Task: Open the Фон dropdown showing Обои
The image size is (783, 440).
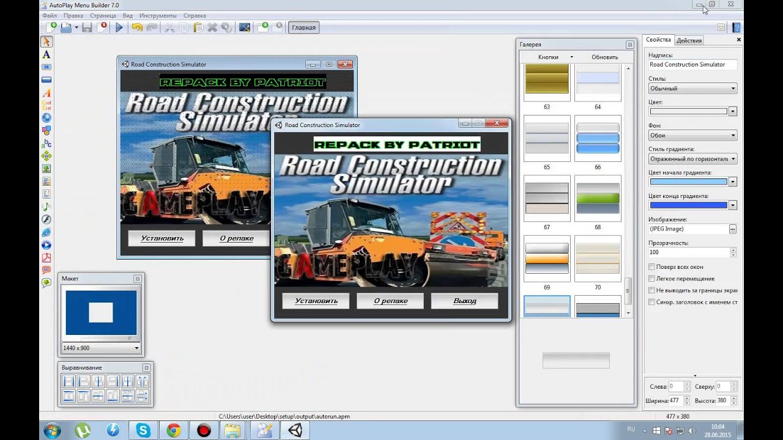Action: coord(692,135)
